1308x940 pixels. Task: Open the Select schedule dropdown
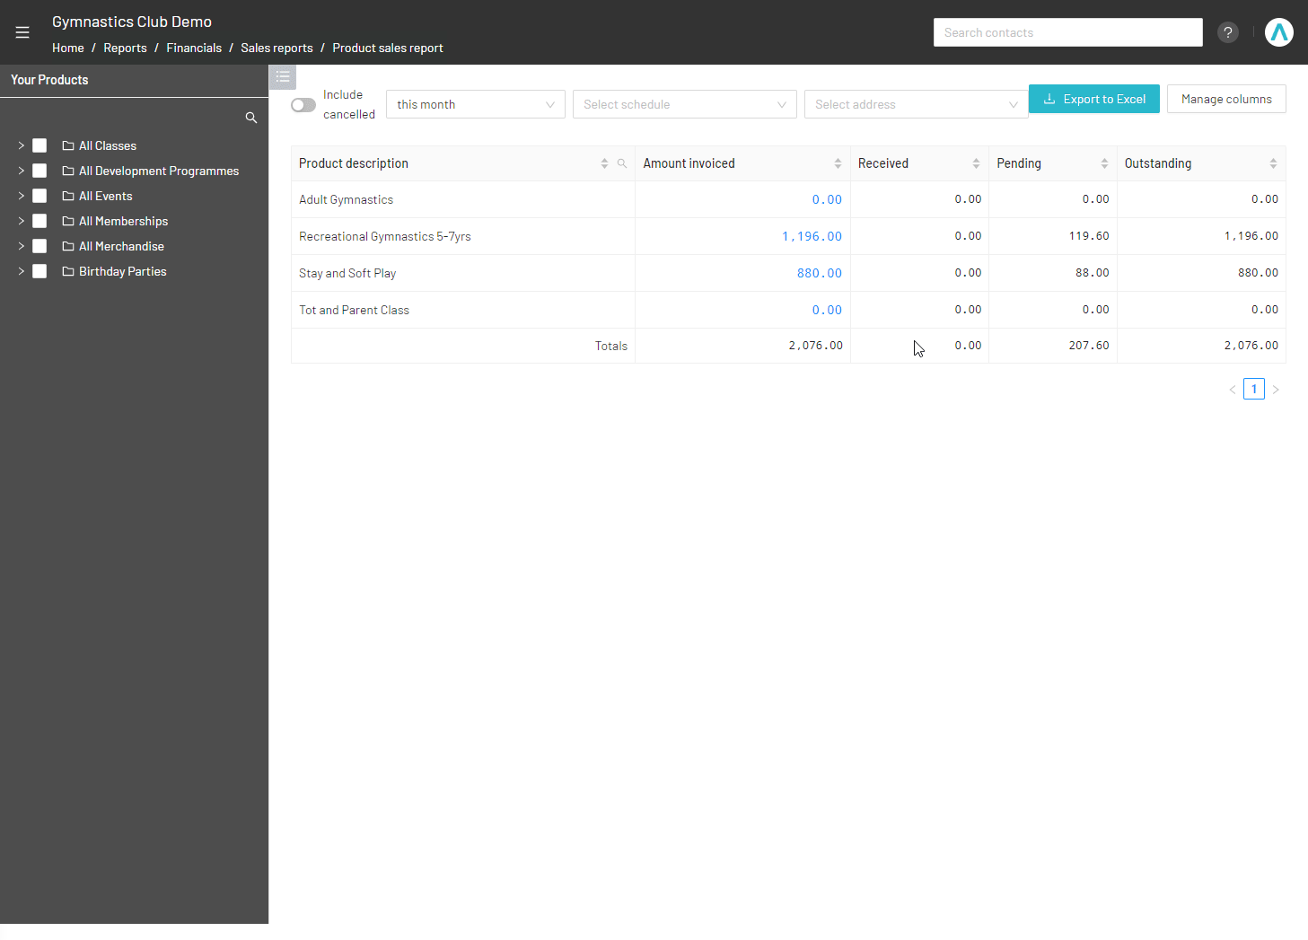[684, 104]
